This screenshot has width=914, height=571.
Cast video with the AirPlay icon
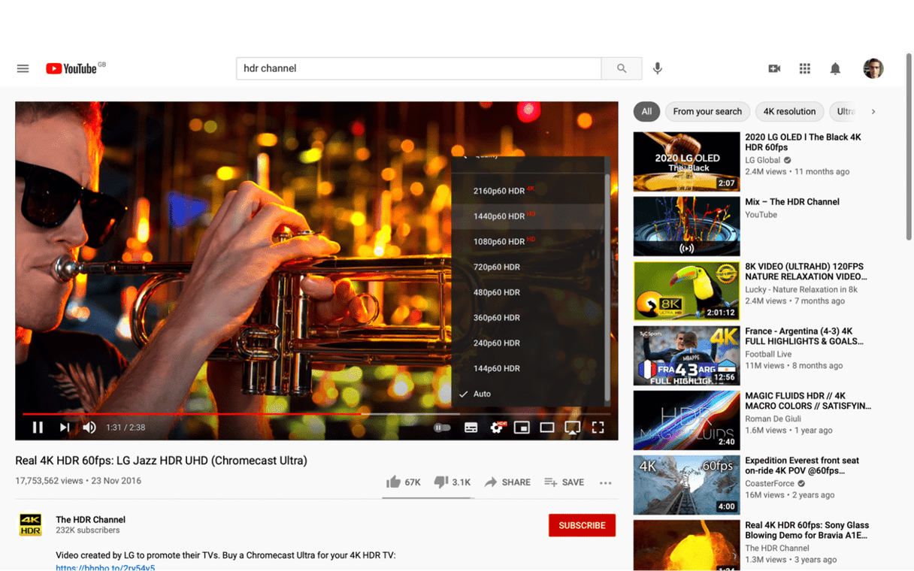pyautogui.click(x=573, y=427)
